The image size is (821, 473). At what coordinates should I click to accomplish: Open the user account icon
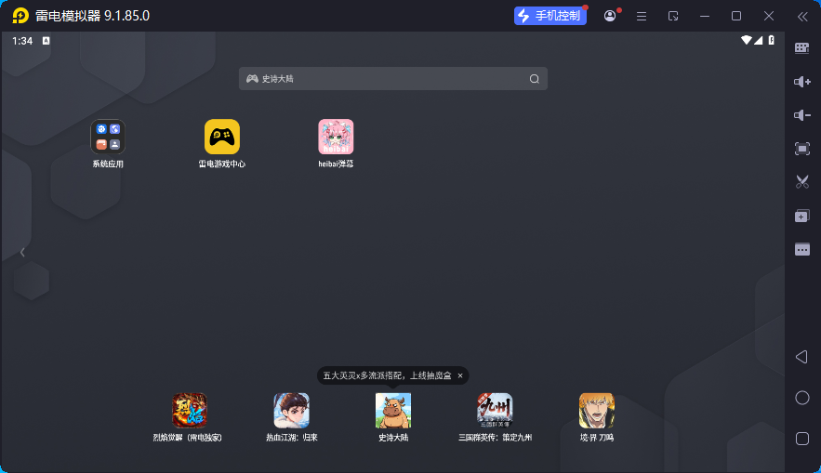coord(610,16)
